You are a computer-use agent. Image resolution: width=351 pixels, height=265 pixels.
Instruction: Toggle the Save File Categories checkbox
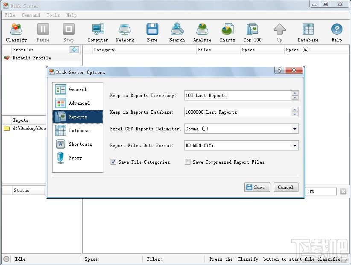click(x=113, y=162)
